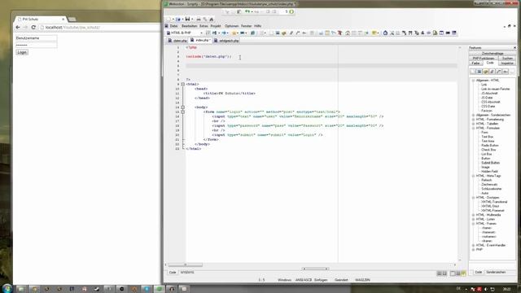Select the 'Check Box' tree item
Viewport: 521px width, 293px height.
[x=488, y=150]
